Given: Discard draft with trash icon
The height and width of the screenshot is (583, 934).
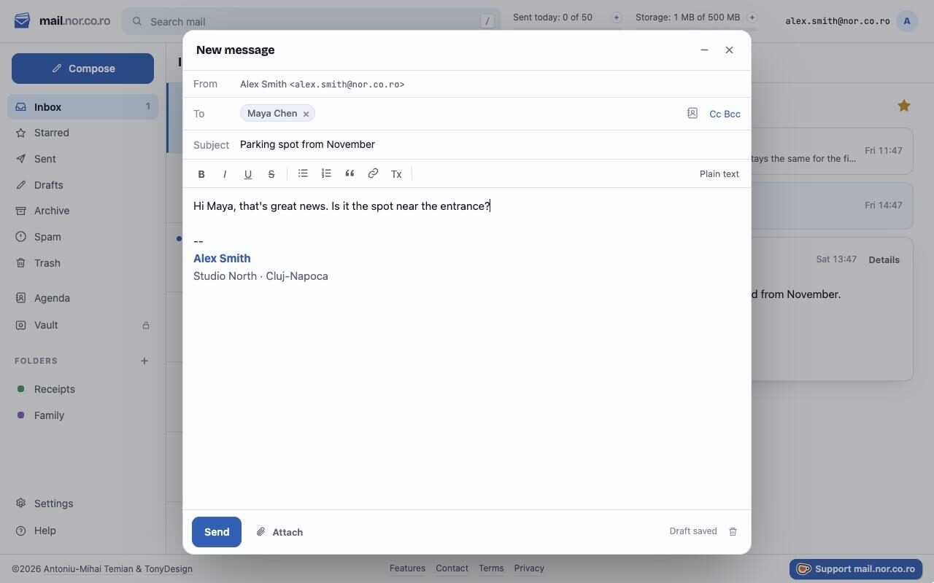Looking at the screenshot, I should [733, 531].
